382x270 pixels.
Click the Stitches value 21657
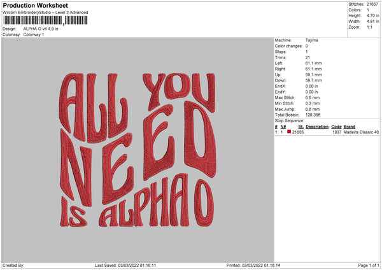[x=372, y=4]
